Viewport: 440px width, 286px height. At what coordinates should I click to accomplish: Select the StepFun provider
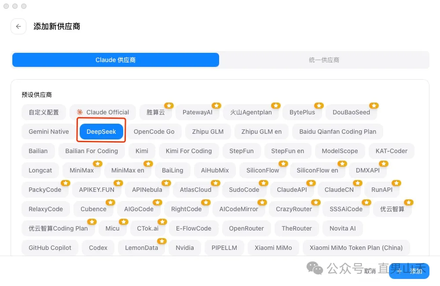[x=241, y=151]
